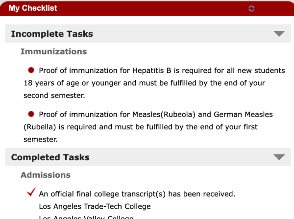This screenshot has width=294, height=219.
Task: Select the official final college transcript line
Action: 137,194
